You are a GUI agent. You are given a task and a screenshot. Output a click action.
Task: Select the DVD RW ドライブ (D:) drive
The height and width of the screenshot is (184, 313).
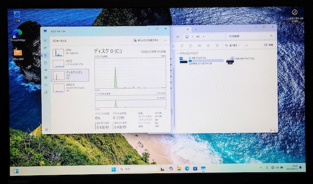[240, 60]
